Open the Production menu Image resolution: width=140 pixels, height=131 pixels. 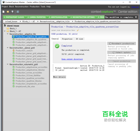click(34, 7)
